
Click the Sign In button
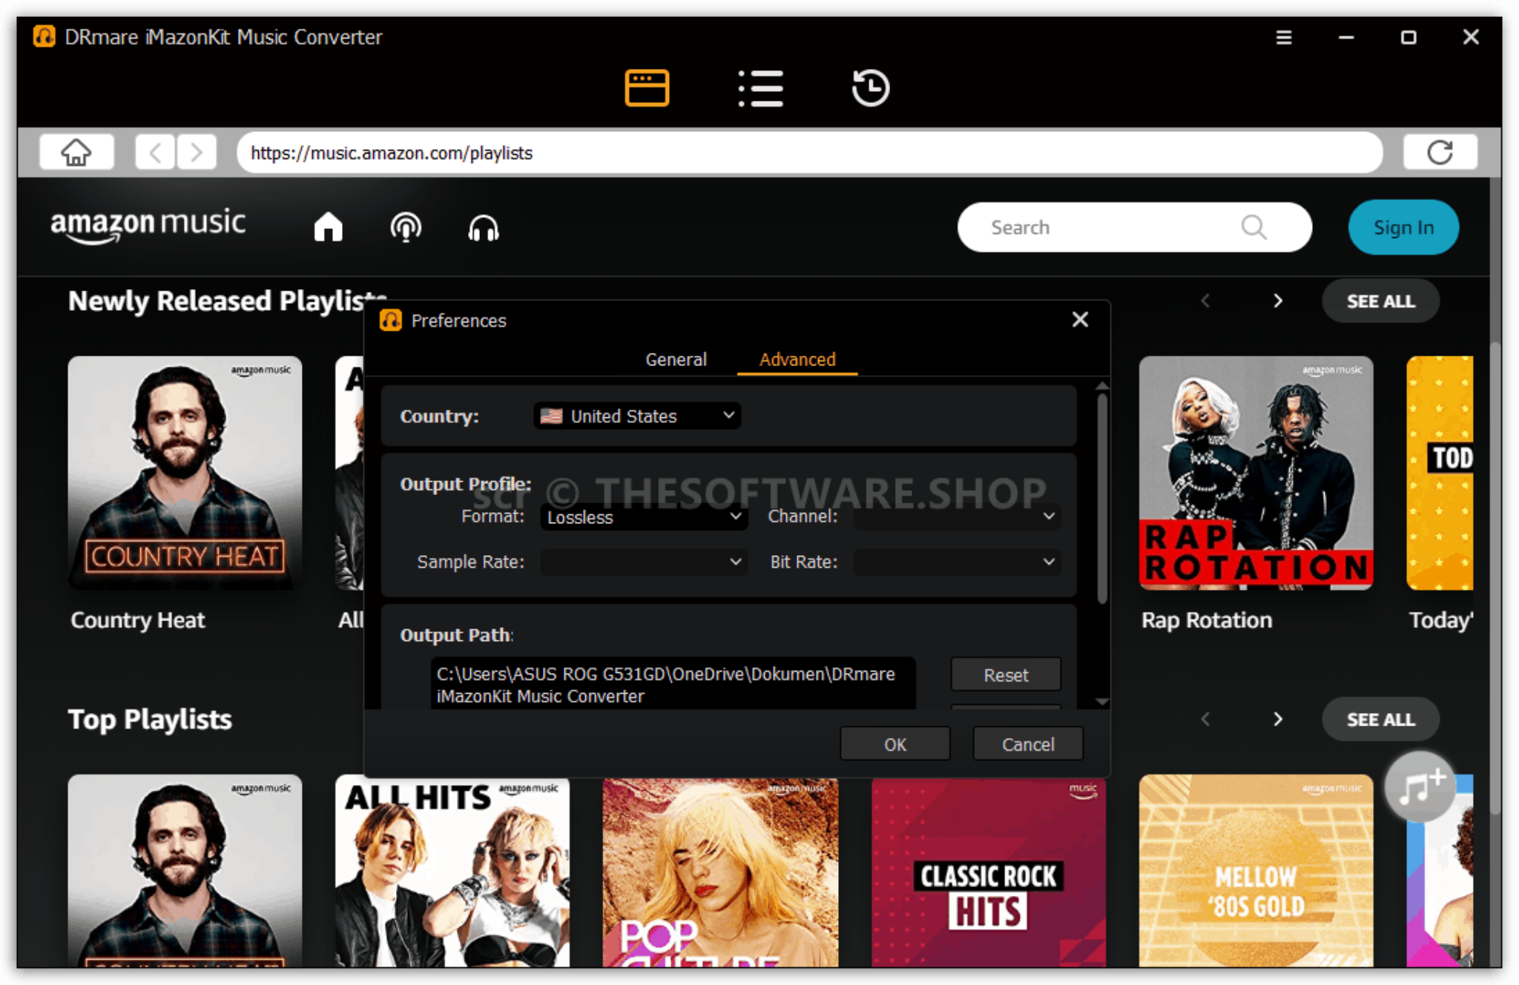[x=1403, y=227]
